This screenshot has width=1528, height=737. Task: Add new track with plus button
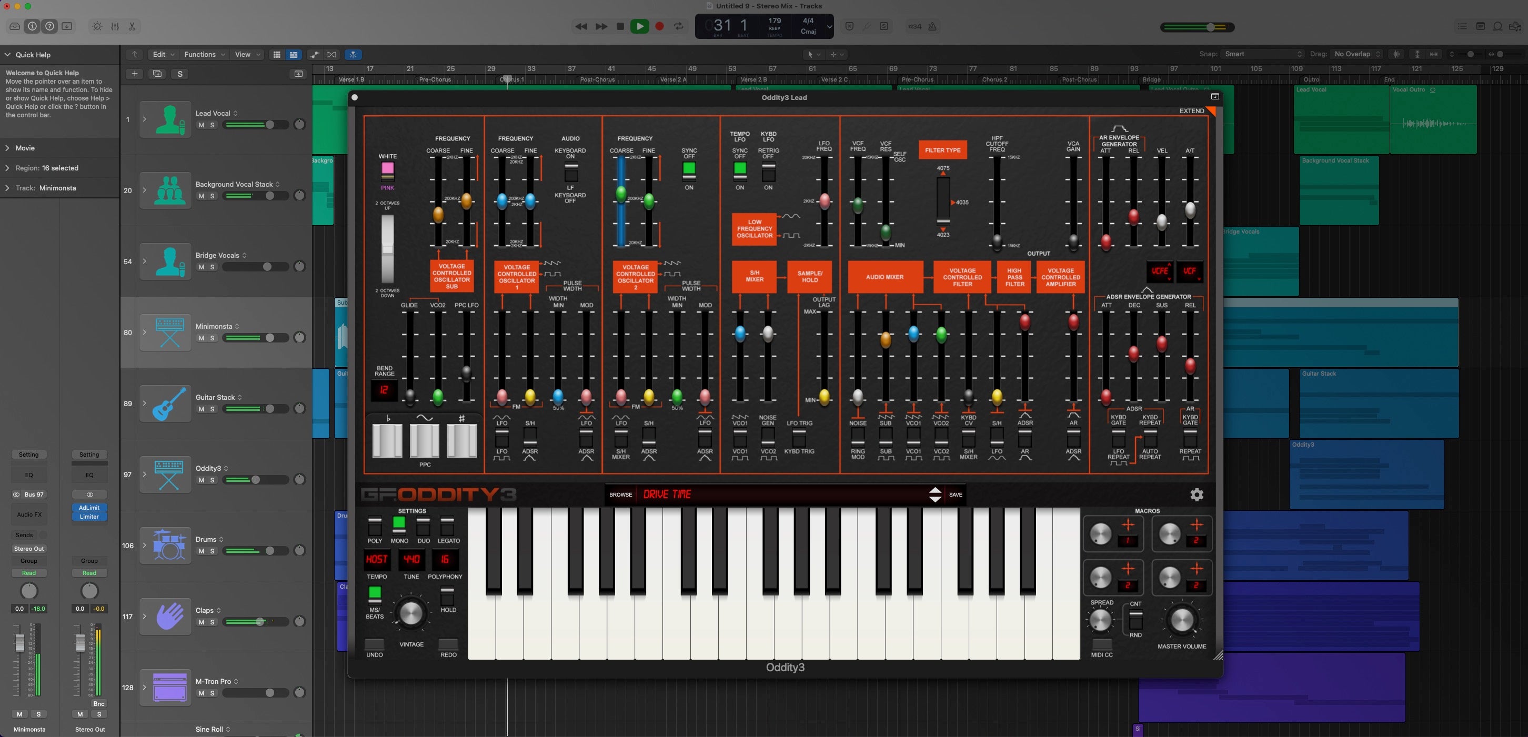pos(135,74)
